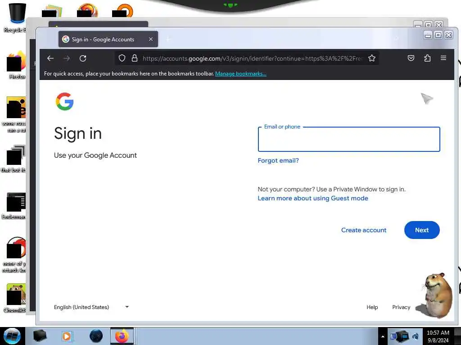This screenshot has height=345, width=461.
Task: Select the Enderman desktop icon
Action: click(15, 205)
